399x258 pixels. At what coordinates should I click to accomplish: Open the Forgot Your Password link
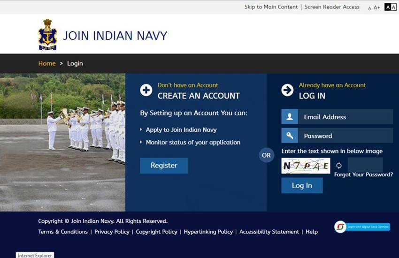coord(363,175)
